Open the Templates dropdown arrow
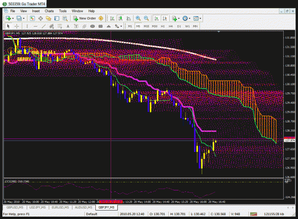Screen dimensions: 298x219 [x=200, y=19]
